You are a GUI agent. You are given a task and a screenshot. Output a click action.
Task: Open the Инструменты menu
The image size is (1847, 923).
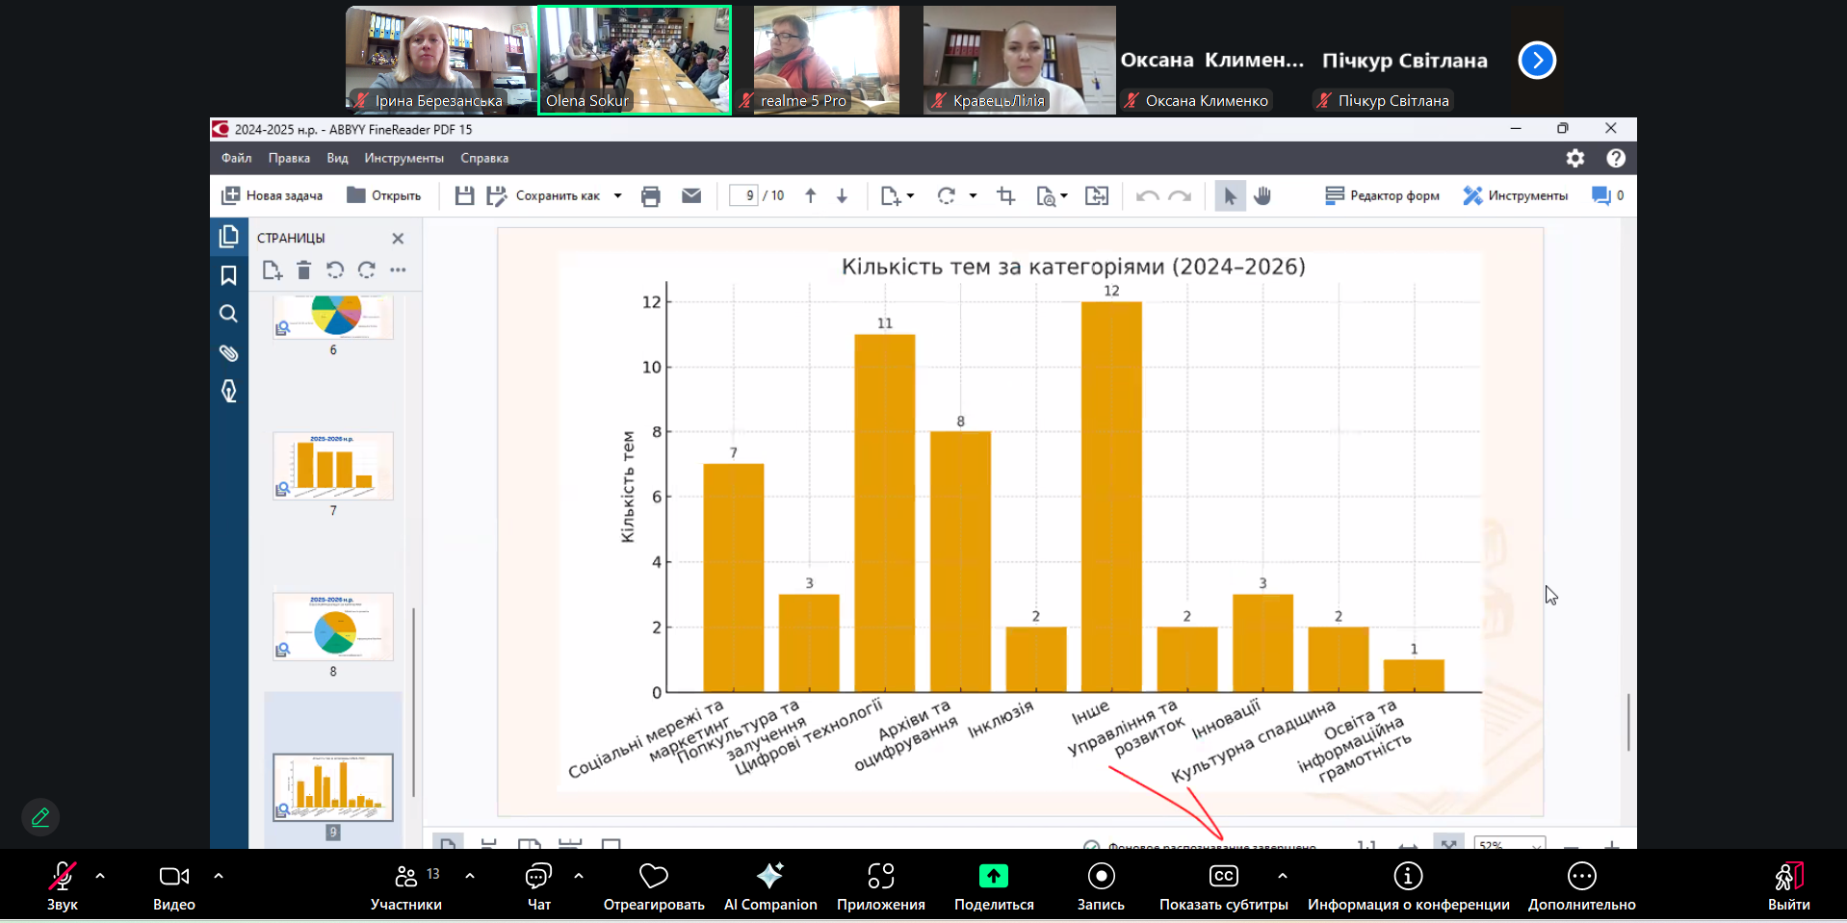click(403, 158)
